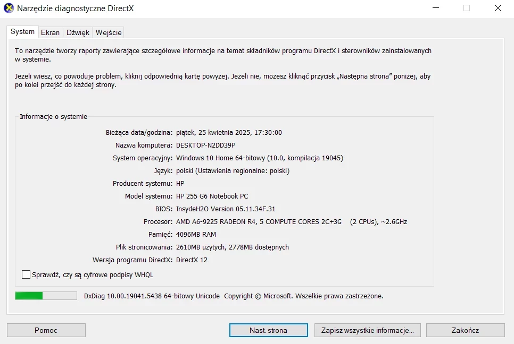
Task: Enable the WHQL digital signatures checkbox
Action: tap(26, 274)
